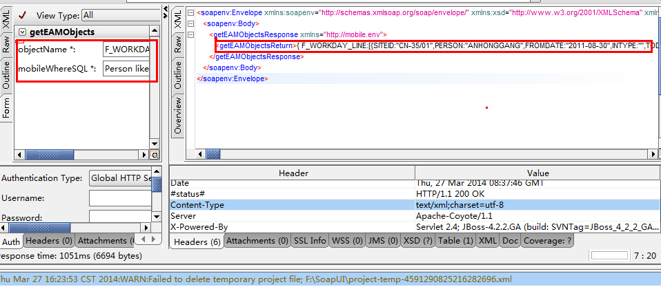Click the request form scroll-left arrow
This screenshot has height=300, width=661.
19,155
